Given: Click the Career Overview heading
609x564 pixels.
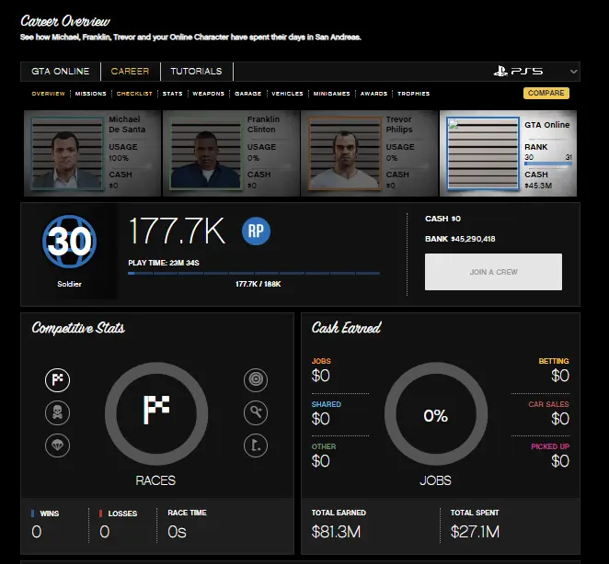Looking at the screenshot, I should [65, 21].
